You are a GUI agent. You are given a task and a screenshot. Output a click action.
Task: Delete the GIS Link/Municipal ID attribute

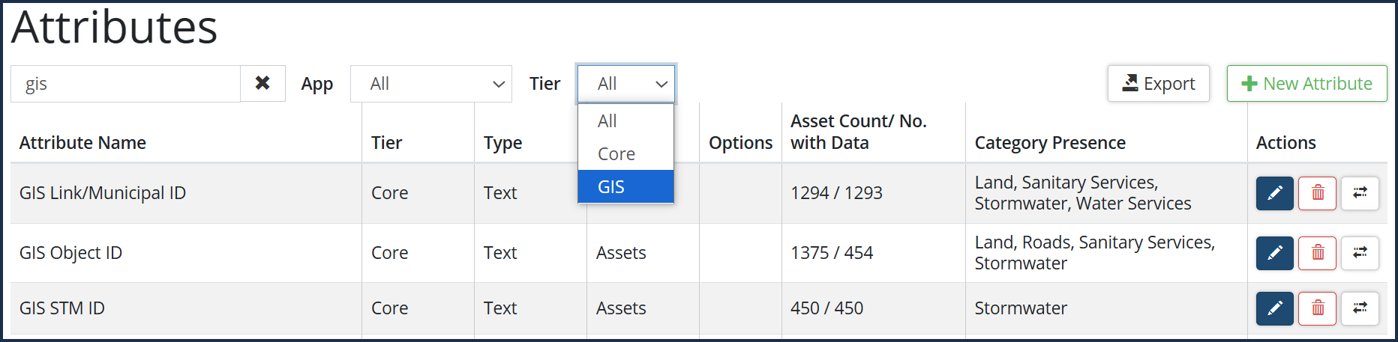(1317, 193)
